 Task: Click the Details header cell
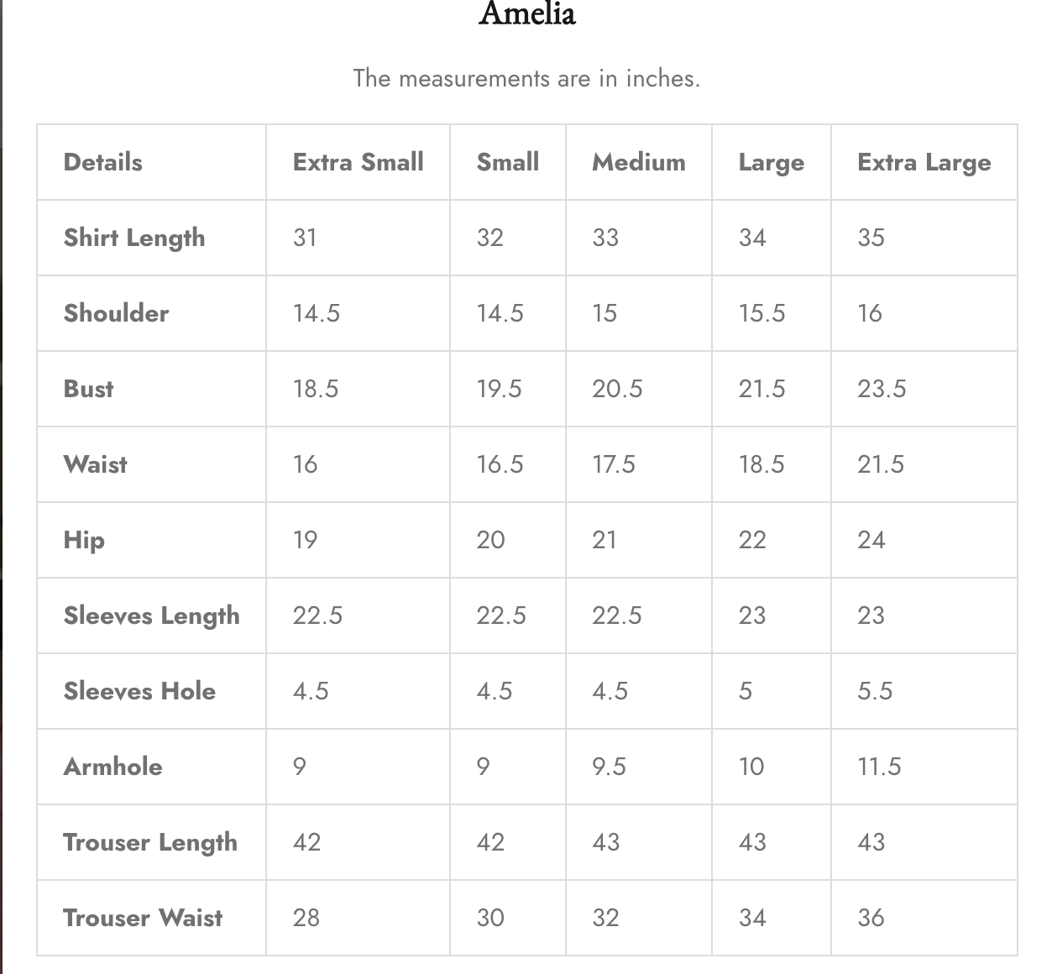click(103, 162)
